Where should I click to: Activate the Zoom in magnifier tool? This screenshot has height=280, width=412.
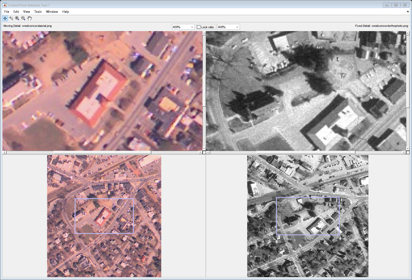17,18
